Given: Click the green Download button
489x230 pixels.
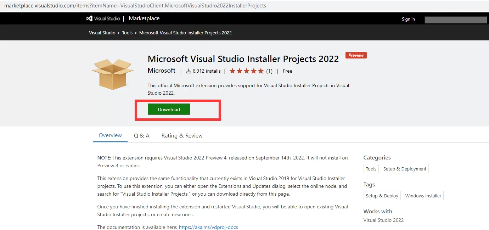Looking at the screenshot, I should tap(169, 110).
